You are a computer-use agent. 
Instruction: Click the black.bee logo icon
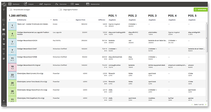point(4,4)
